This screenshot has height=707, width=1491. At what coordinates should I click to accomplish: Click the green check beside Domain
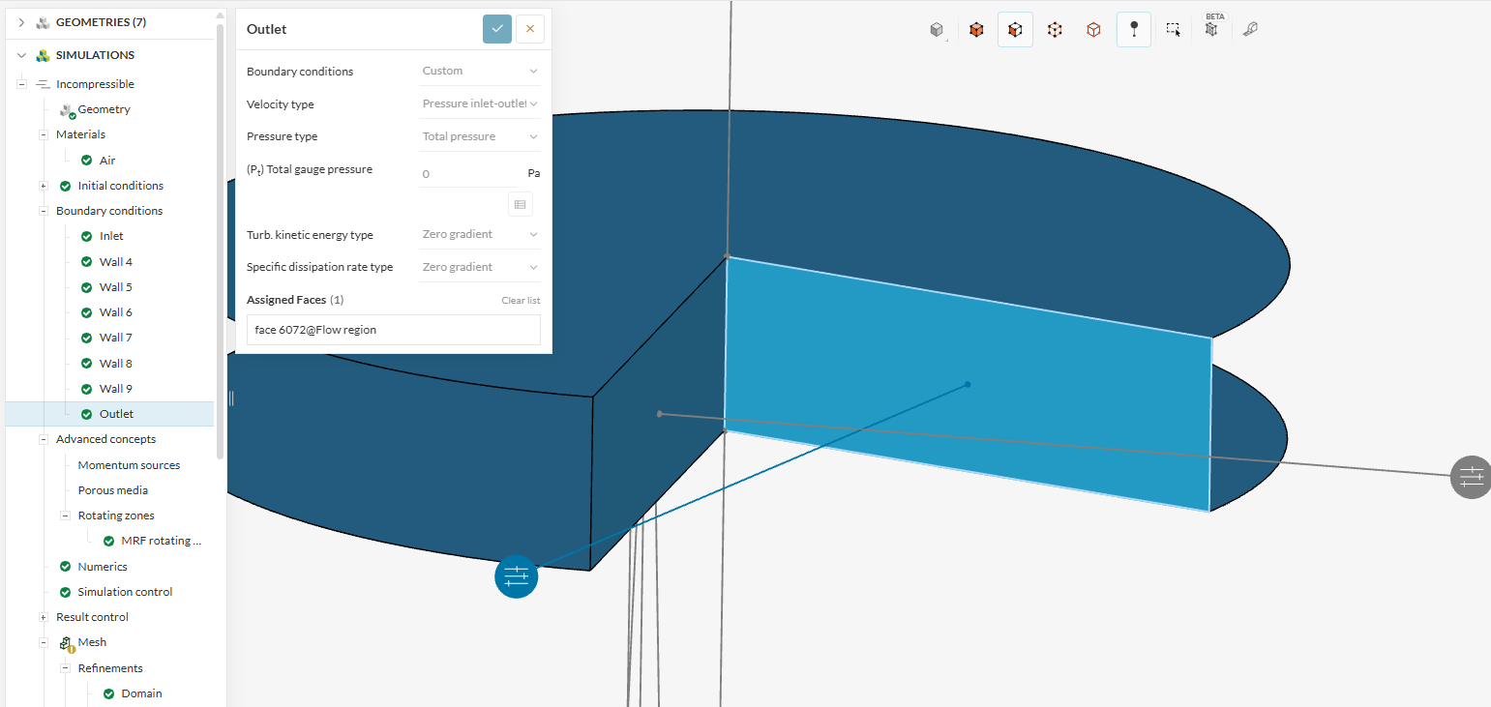(x=108, y=693)
